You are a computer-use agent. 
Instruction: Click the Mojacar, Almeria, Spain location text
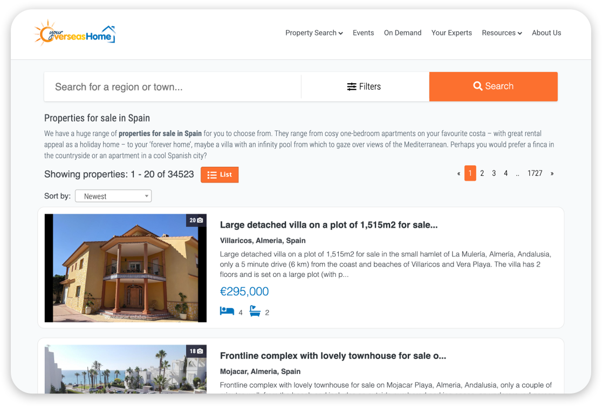tap(260, 371)
